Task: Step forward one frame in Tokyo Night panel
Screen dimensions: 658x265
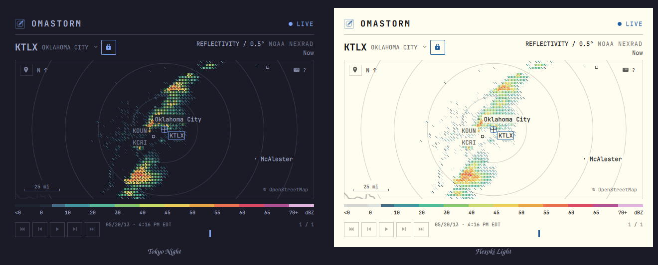Action: click(x=75, y=229)
